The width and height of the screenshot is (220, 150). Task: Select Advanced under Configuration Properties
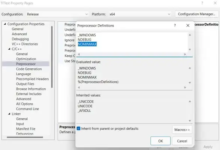tap(19, 34)
